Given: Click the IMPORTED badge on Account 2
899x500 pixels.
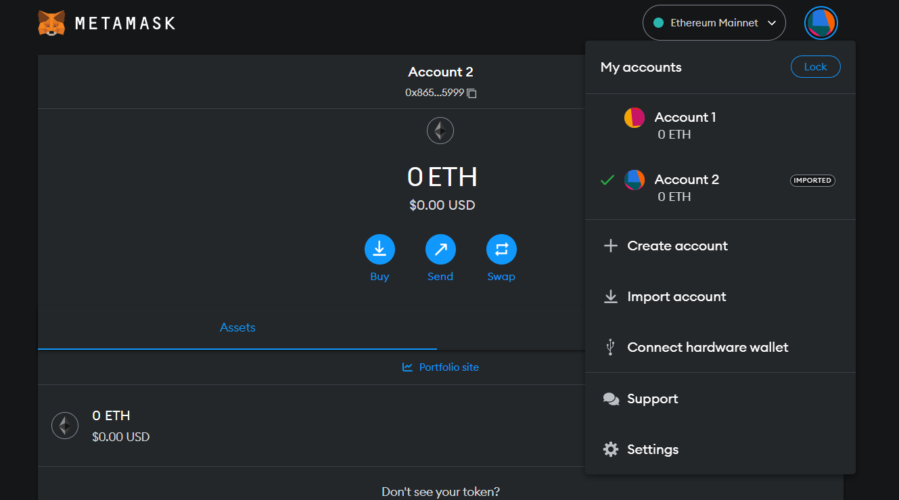Looking at the screenshot, I should coord(812,181).
